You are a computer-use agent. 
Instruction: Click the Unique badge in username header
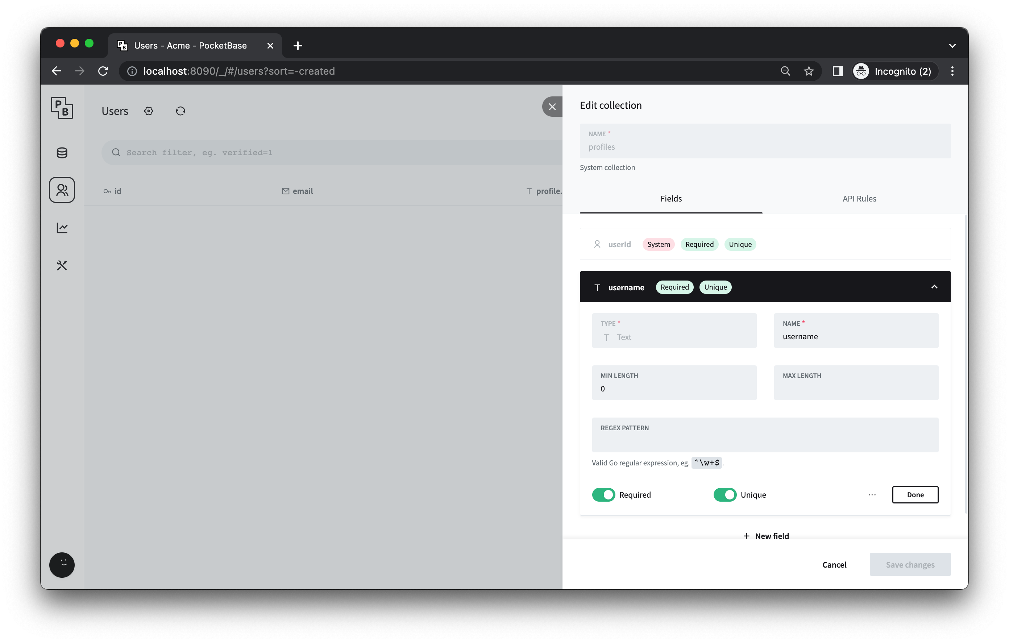pos(715,287)
